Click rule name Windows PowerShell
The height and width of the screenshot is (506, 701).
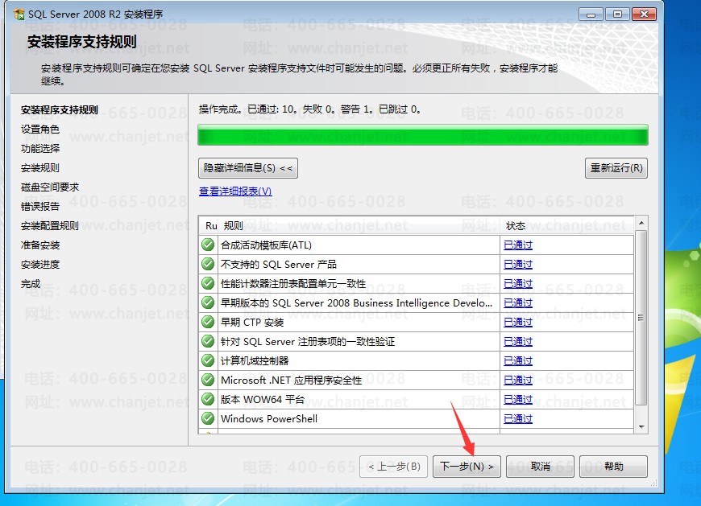click(x=269, y=418)
